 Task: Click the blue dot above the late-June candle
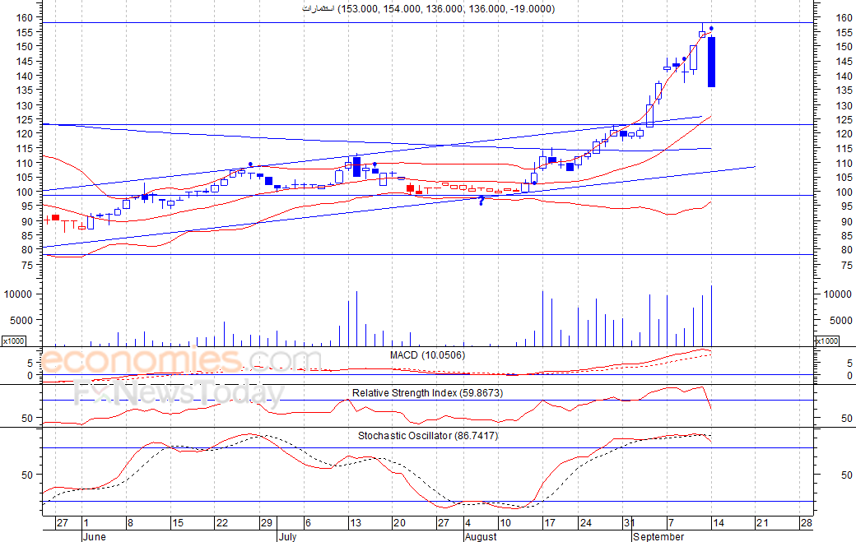pos(250,164)
